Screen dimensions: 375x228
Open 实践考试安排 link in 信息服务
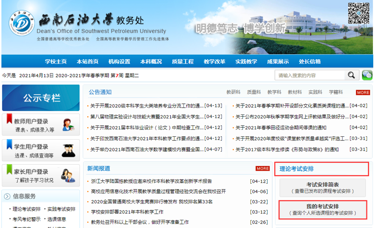click(61, 209)
